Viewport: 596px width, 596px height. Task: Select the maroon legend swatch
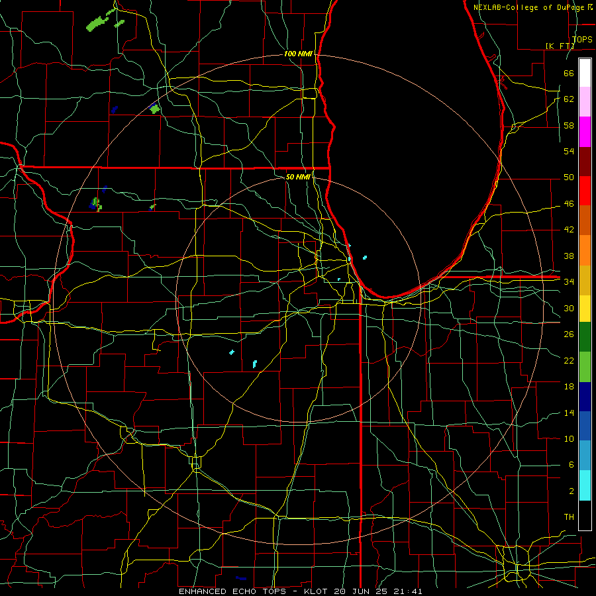[585, 161]
